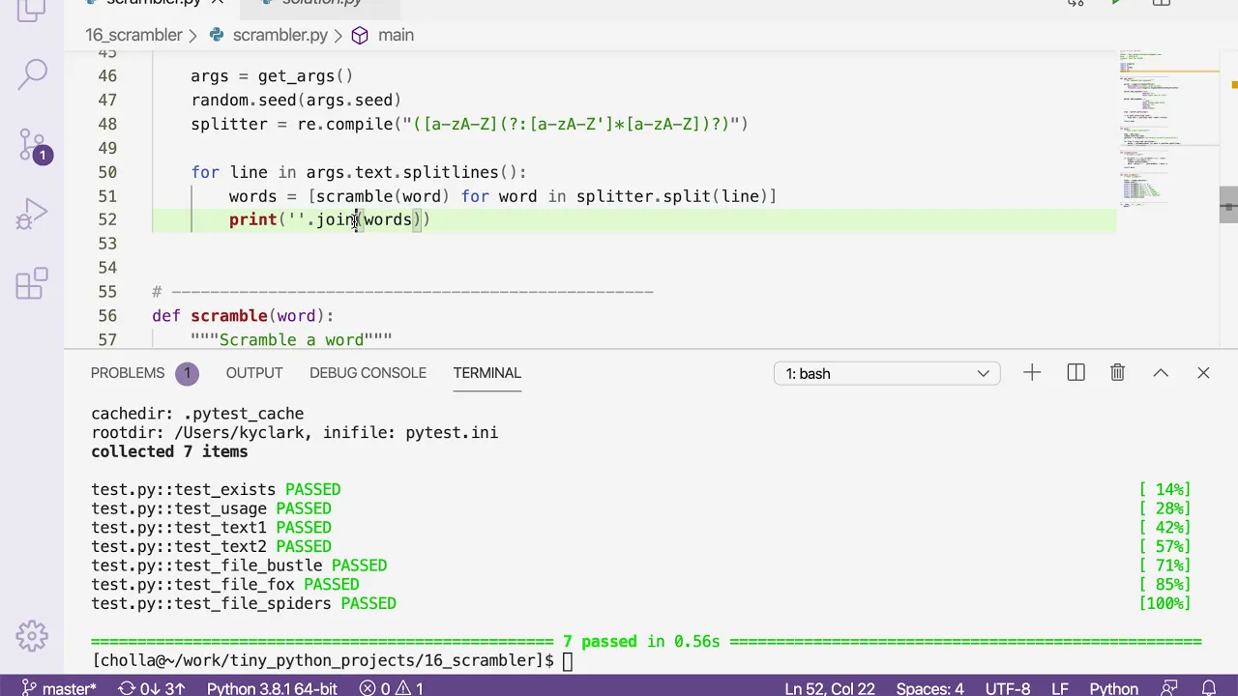Click 'def scramble(word):' definition

pos(243,316)
